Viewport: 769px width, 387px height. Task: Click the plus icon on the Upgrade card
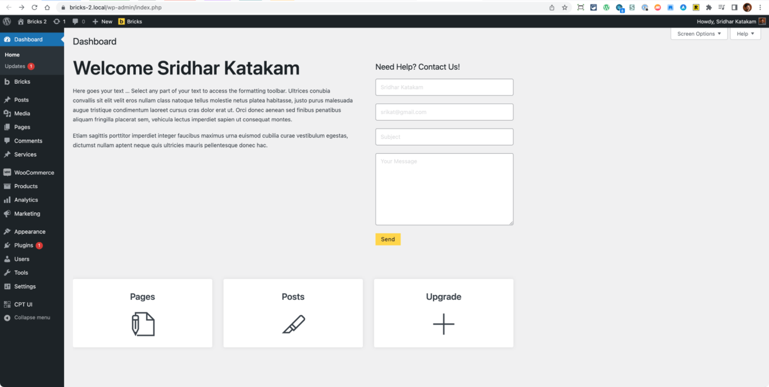(443, 324)
